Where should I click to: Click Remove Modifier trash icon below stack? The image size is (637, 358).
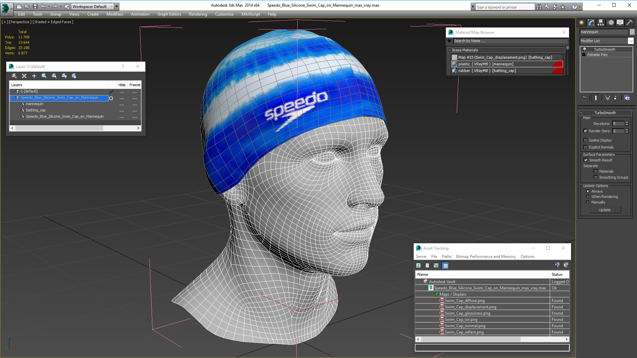[x=615, y=98]
